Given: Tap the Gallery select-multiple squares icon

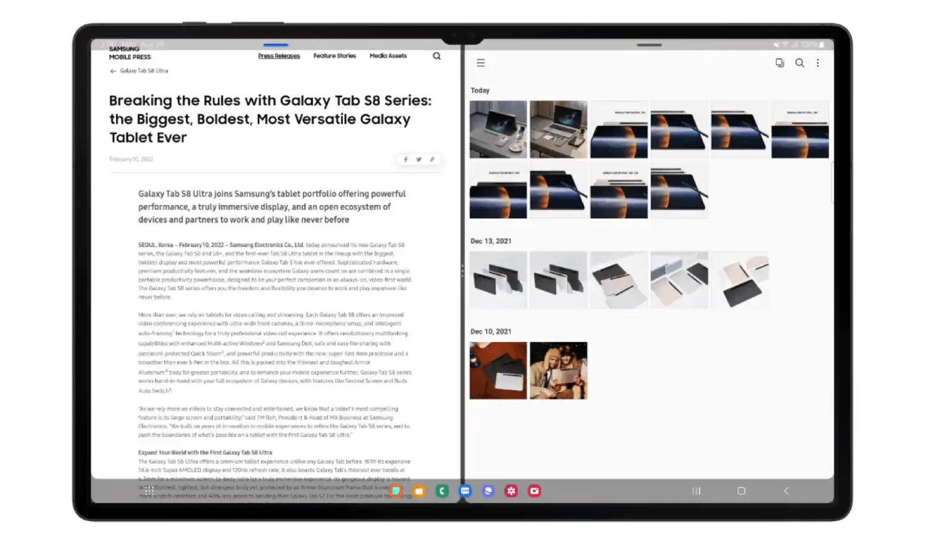Looking at the screenshot, I should point(780,63).
